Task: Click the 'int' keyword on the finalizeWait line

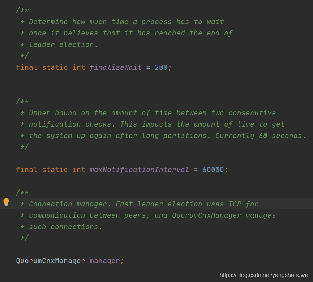Action: point(79,67)
